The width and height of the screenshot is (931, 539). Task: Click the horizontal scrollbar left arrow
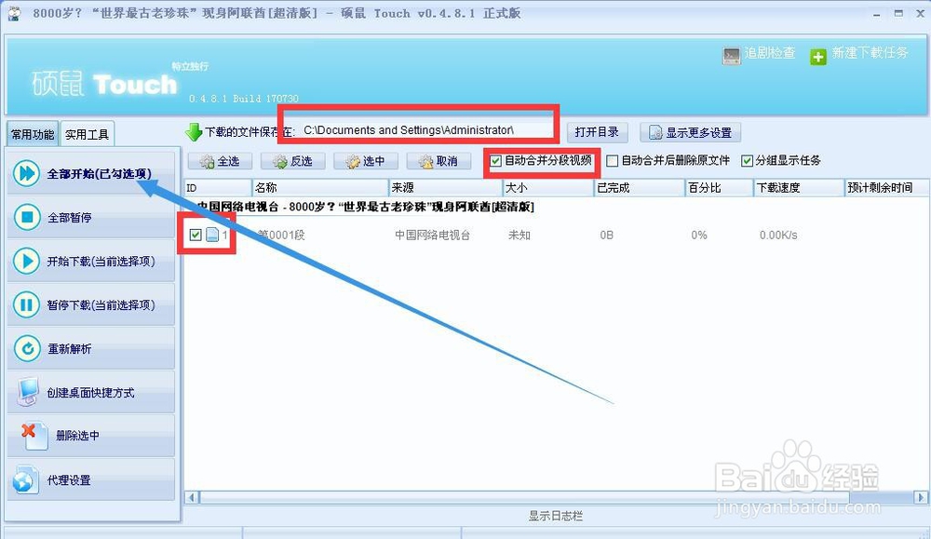(x=192, y=497)
